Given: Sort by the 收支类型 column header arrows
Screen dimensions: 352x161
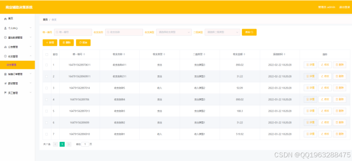Looking at the screenshot, I should [x=164, y=54].
